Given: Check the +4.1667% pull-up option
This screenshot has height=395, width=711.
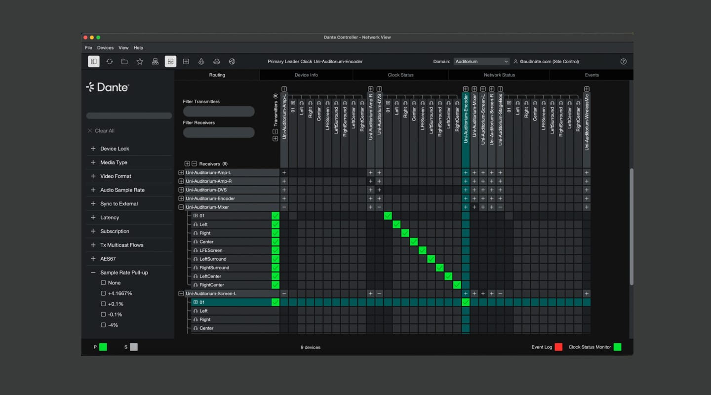Looking at the screenshot, I should [103, 293].
